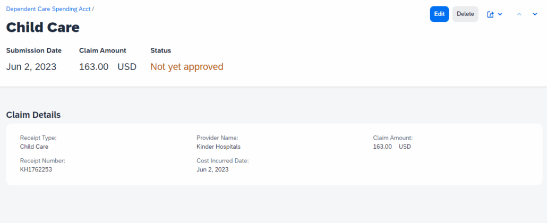Image resolution: width=547 pixels, height=223 pixels.
Task: Delete this Child Care claim
Action: pos(465,14)
